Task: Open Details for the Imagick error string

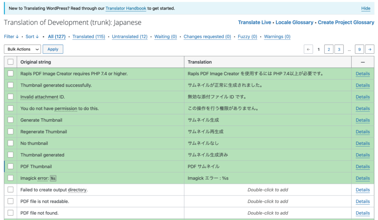Action: (362, 178)
